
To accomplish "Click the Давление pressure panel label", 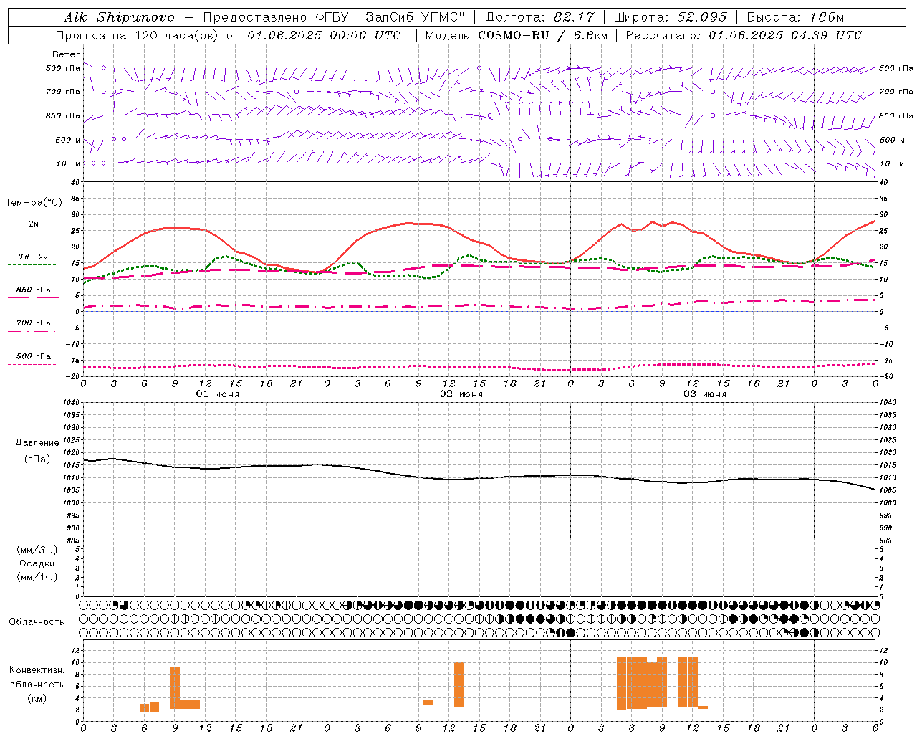I will tap(37, 443).
